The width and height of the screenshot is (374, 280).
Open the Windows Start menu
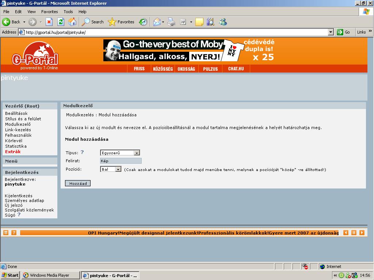tap(10, 275)
